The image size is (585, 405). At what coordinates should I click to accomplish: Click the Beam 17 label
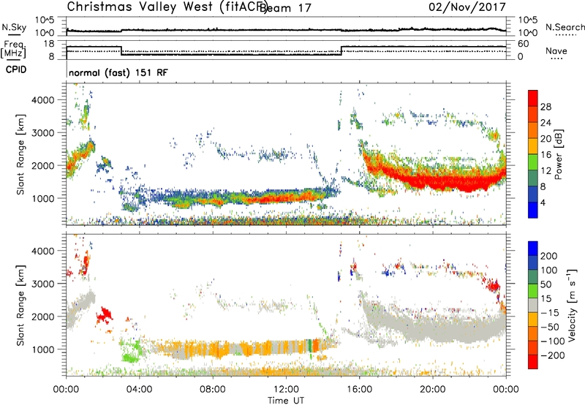(x=285, y=8)
